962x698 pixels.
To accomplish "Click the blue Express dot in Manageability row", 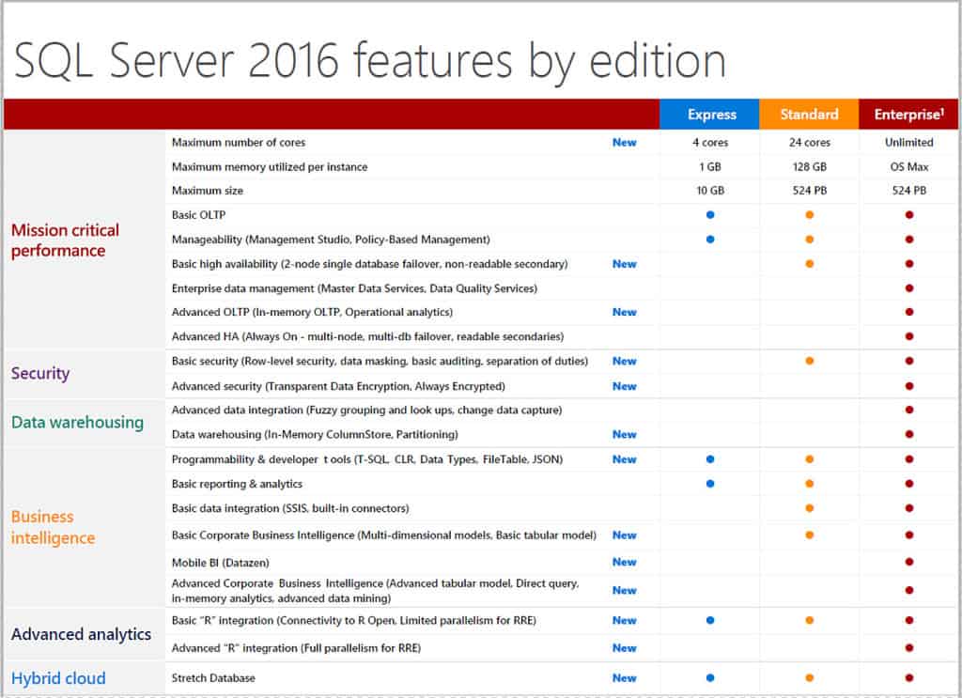I will point(710,240).
